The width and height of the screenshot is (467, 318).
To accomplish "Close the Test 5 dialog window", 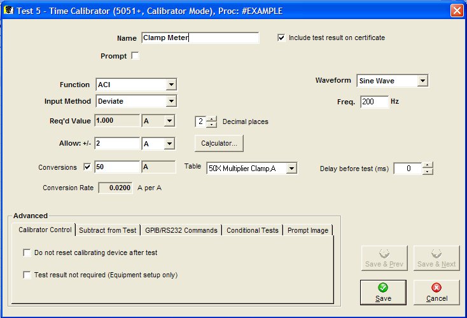I will [456, 11].
